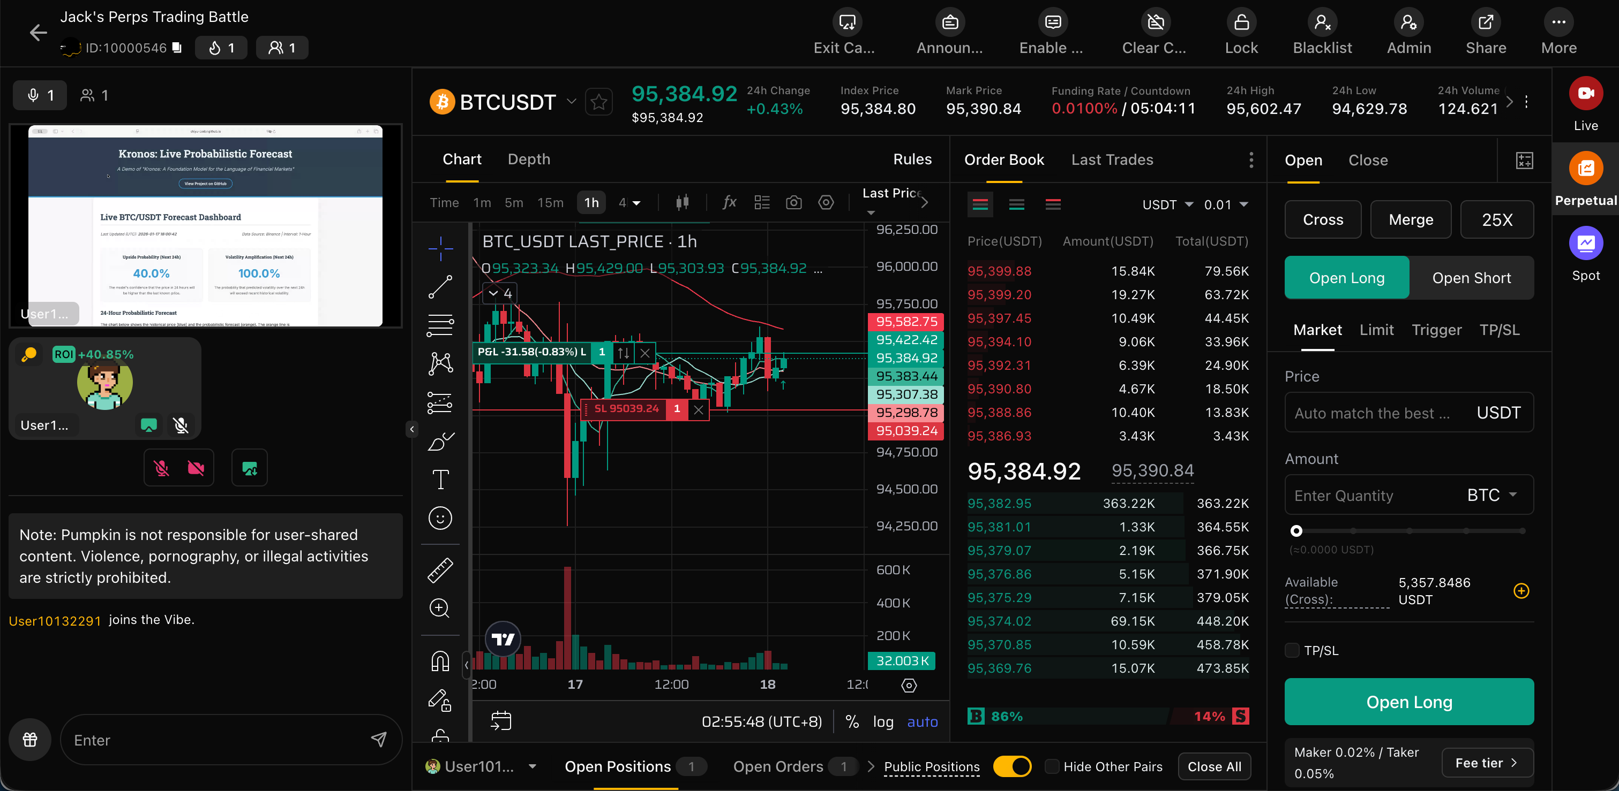
Task: Expand the BTCUSDT pair dropdown
Action: pyautogui.click(x=571, y=101)
